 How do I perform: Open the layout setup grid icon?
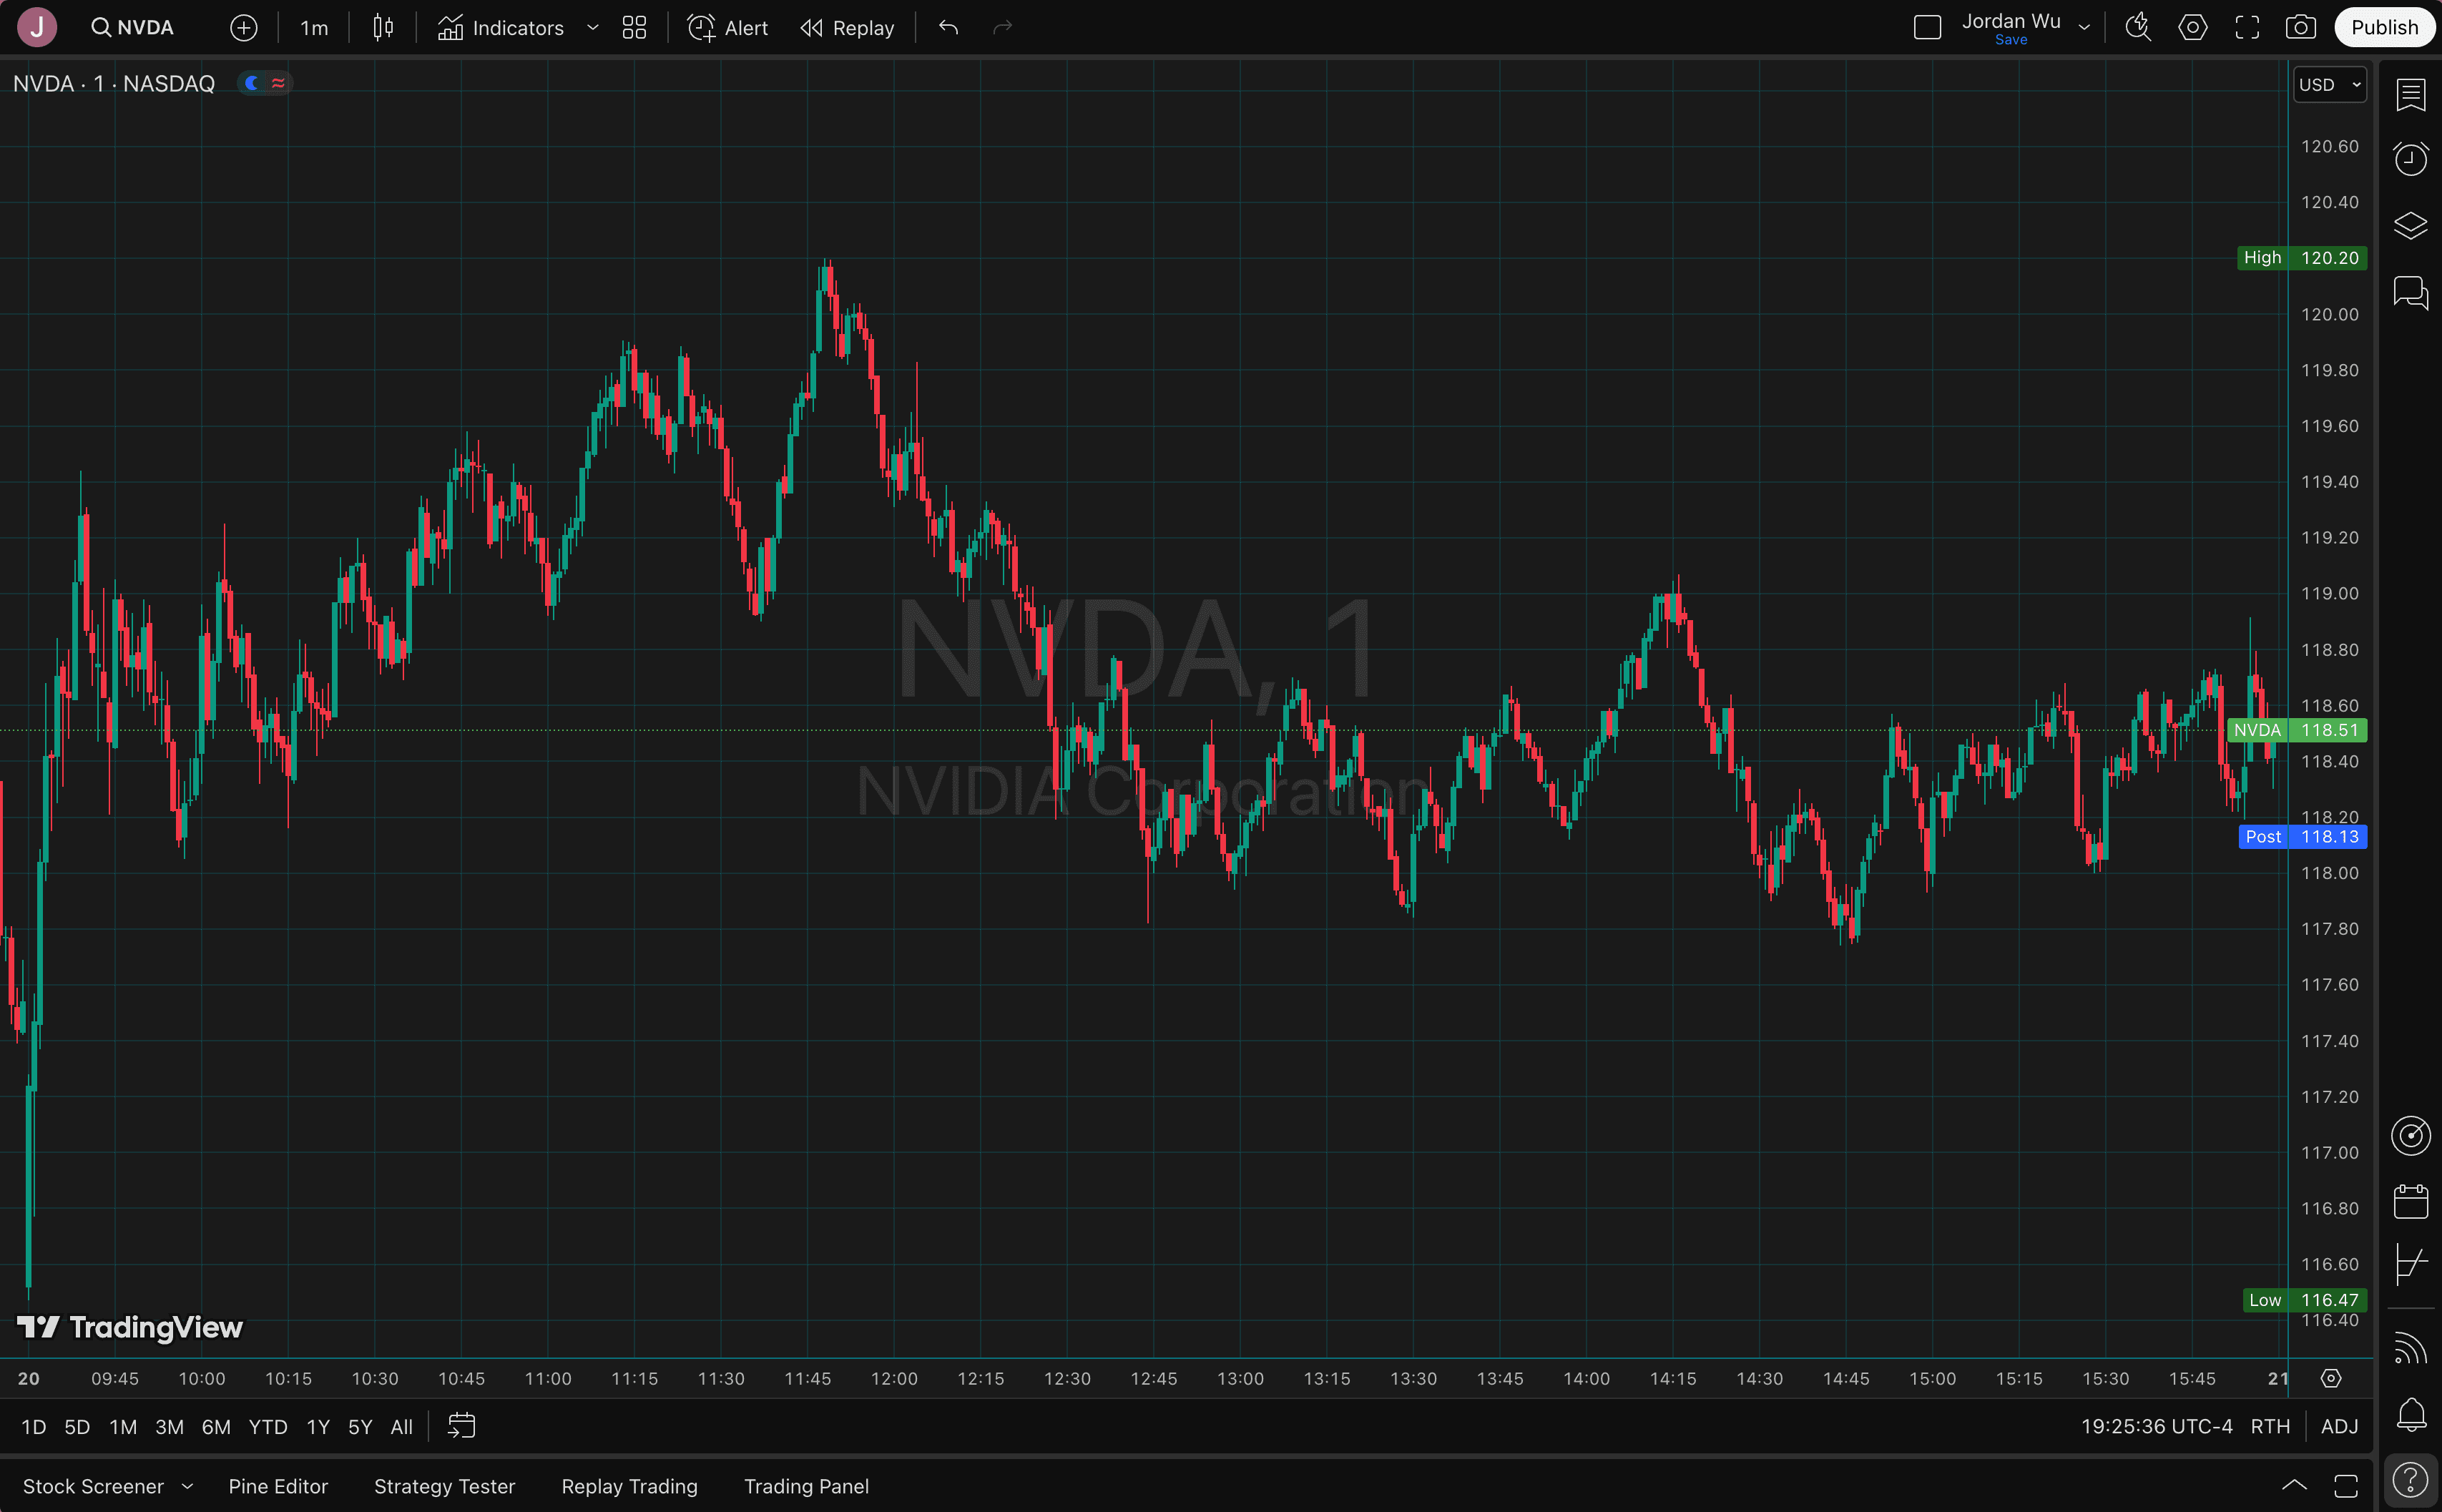(x=634, y=28)
